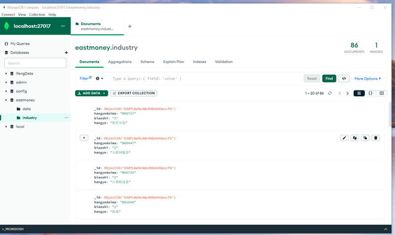Switch to the Schema tab
This screenshot has width=395, height=235.
(x=147, y=62)
